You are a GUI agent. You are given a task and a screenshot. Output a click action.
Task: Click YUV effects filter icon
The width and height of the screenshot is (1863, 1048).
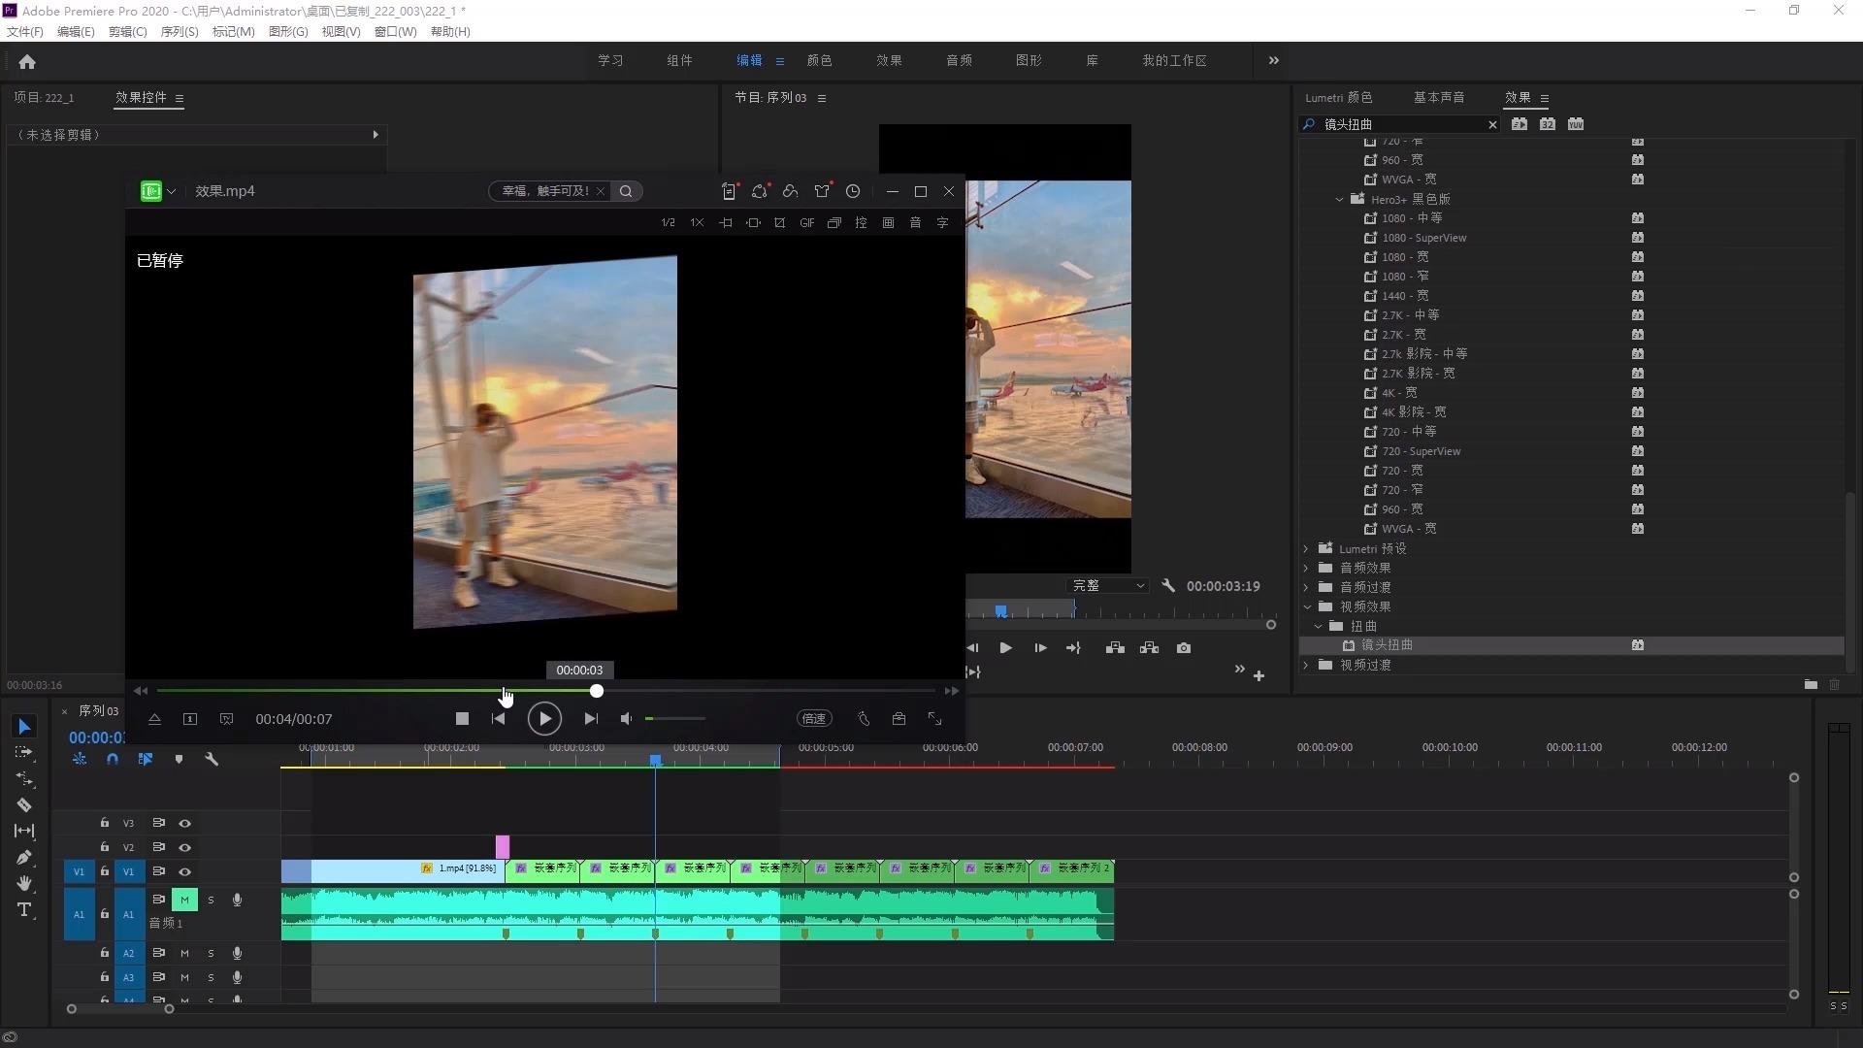[1576, 124]
